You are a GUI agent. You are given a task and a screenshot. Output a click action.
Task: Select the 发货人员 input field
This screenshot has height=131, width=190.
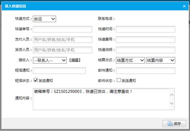pyautogui.click(x=62, y=50)
